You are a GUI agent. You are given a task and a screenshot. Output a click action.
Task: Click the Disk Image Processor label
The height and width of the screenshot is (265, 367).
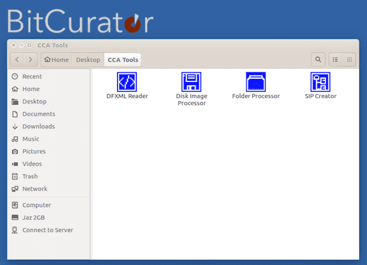pyautogui.click(x=191, y=100)
